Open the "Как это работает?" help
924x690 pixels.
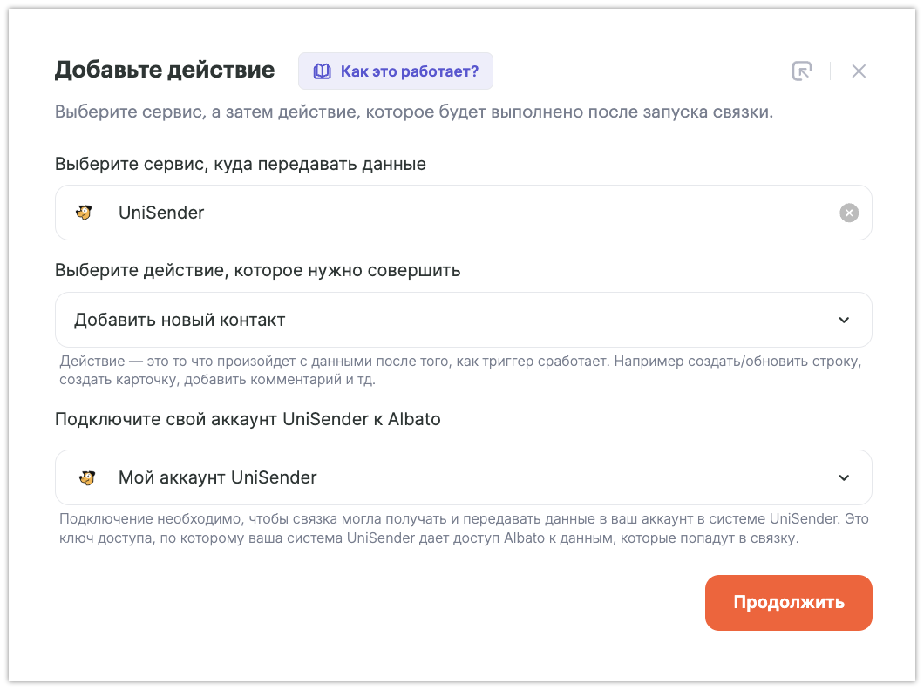click(409, 71)
